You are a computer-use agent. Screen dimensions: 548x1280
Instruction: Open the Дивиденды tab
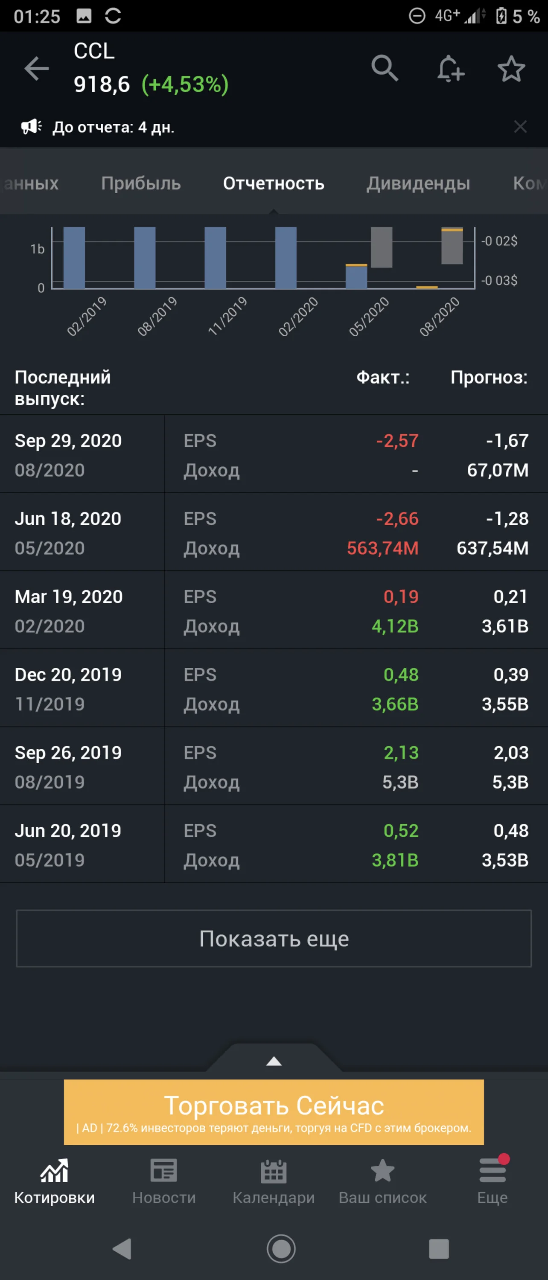click(418, 183)
